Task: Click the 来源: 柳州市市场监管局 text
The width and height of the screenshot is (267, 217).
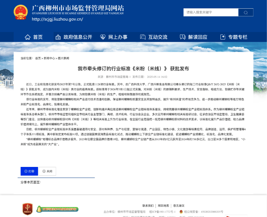Action: [113, 77]
